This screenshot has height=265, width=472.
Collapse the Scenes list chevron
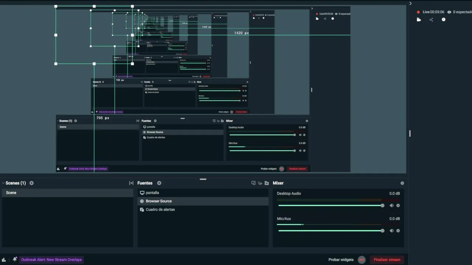click(3, 183)
